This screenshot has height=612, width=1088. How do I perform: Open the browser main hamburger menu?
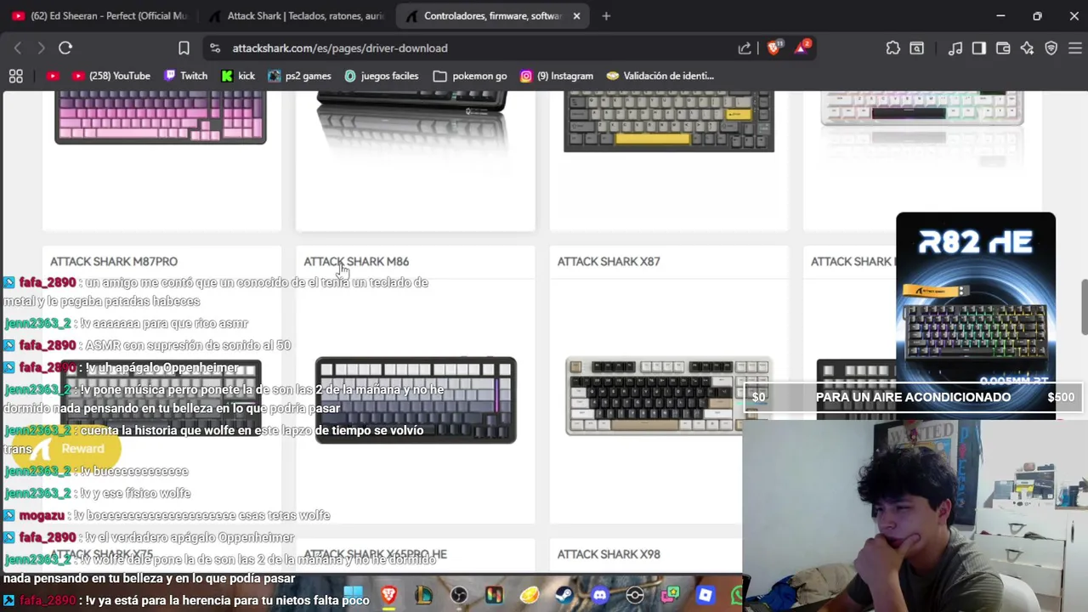pos(1074,48)
